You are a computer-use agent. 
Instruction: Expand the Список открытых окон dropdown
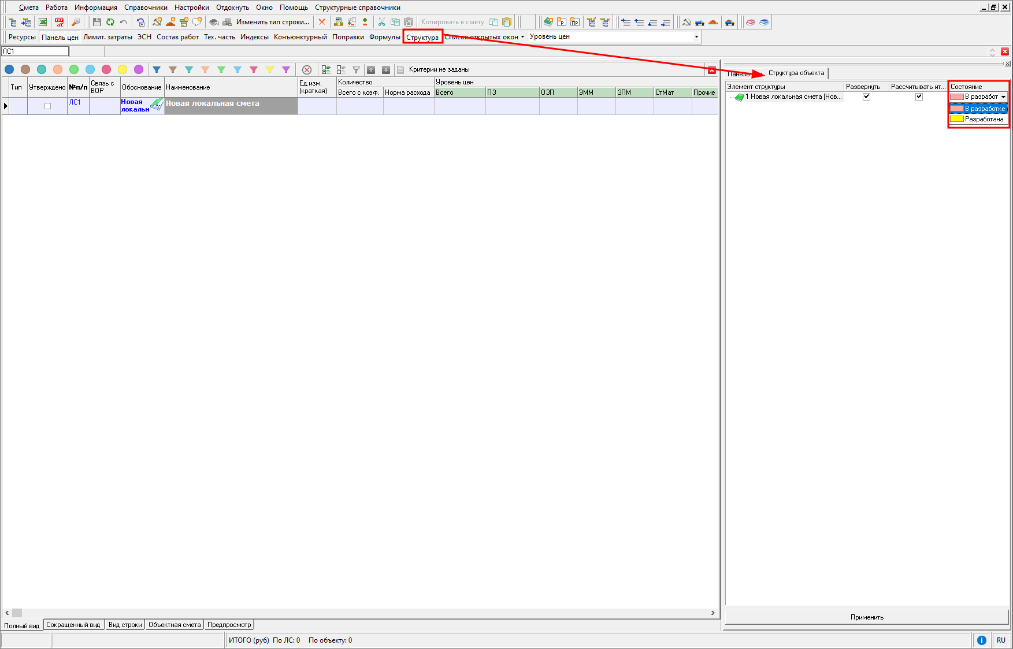pyautogui.click(x=522, y=36)
